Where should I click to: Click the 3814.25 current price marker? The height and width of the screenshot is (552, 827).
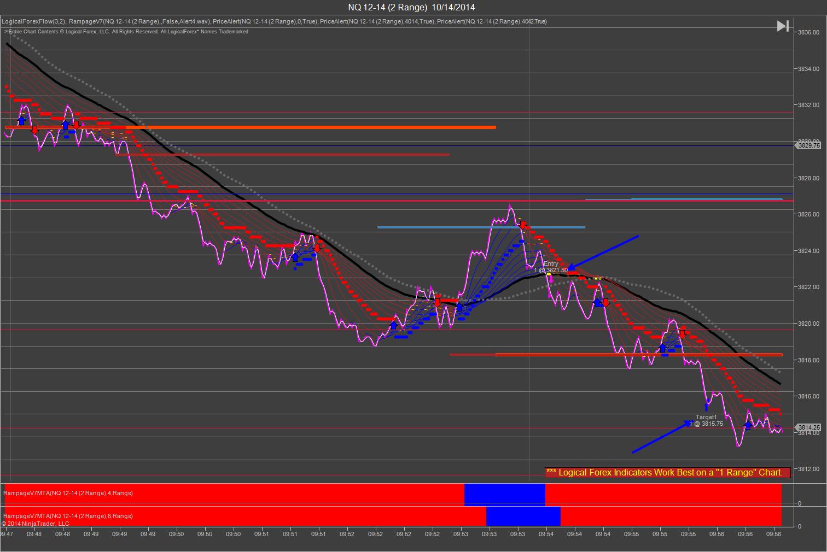(x=809, y=427)
